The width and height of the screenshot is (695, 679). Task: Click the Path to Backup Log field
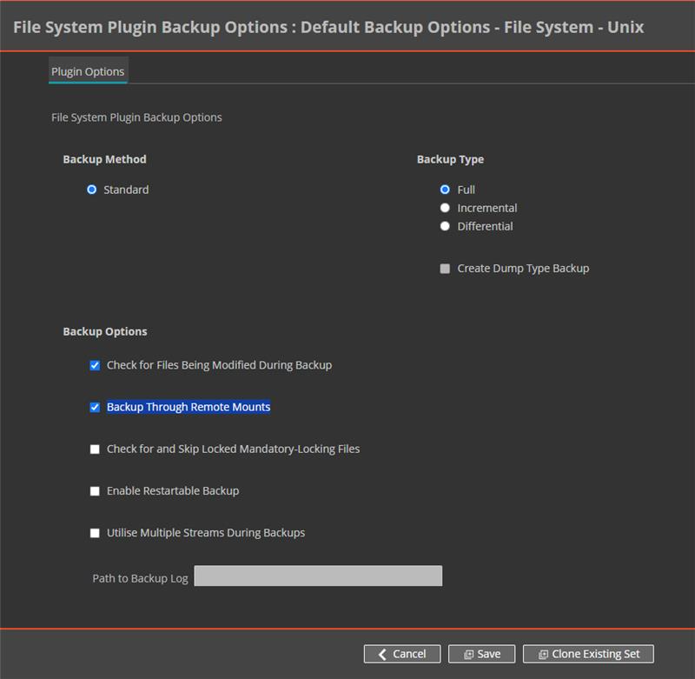pyautogui.click(x=320, y=576)
